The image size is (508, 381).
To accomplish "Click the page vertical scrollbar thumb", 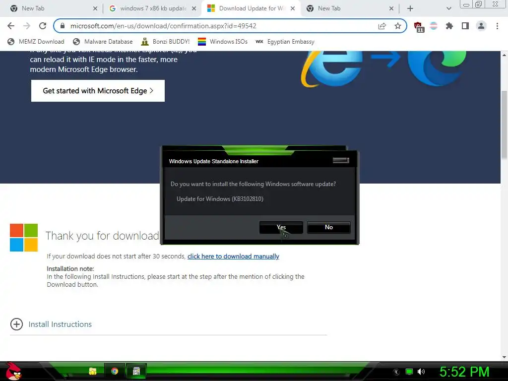I will (505, 125).
